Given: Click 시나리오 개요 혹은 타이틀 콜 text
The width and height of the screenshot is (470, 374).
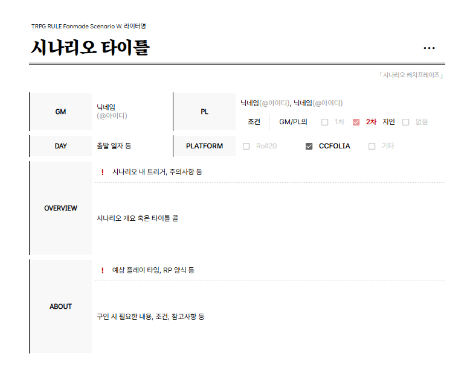Looking at the screenshot, I should point(138,218).
